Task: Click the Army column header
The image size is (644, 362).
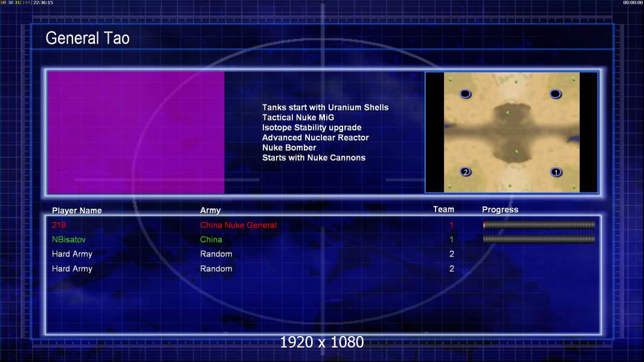Action: coord(210,211)
